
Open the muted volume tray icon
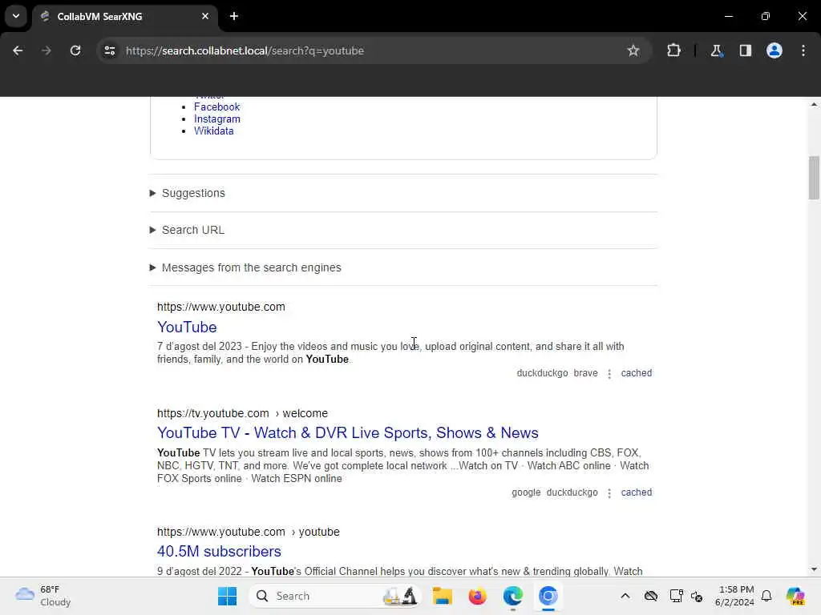(697, 596)
